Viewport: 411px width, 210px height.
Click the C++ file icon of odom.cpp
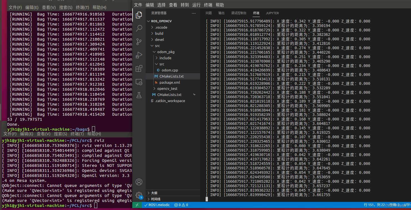pos(158,70)
